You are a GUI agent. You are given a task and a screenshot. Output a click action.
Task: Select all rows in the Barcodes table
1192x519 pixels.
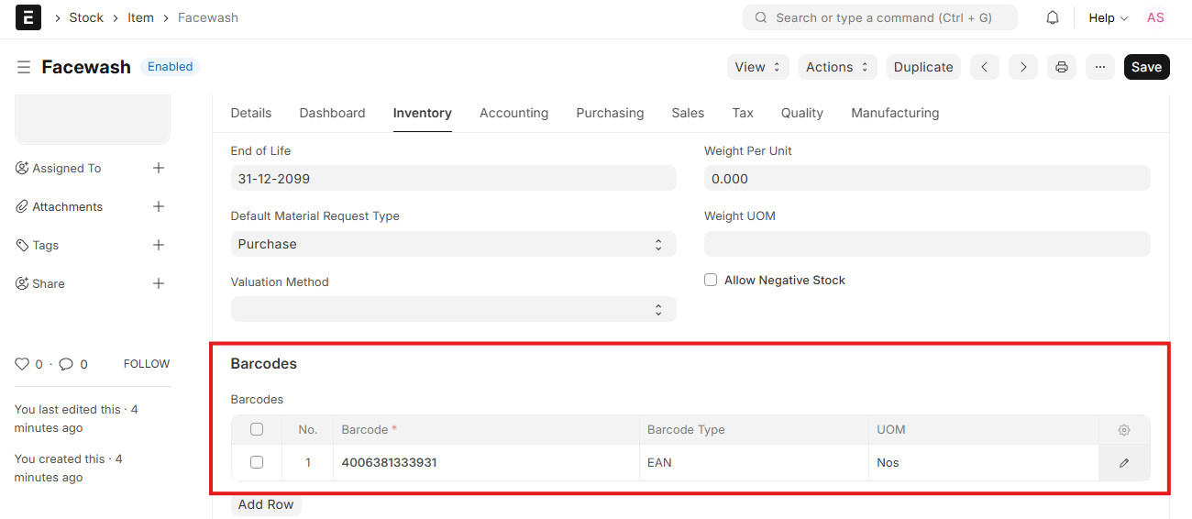(x=257, y=429)
